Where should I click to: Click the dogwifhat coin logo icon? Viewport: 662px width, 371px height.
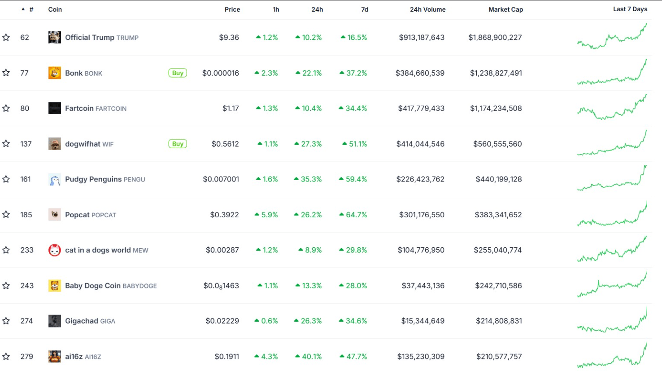[x=55, y=144]
